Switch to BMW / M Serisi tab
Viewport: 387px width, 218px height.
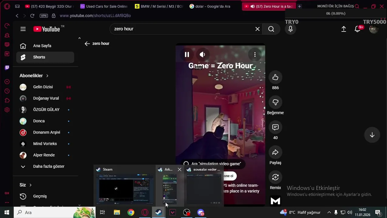[159, 6]
